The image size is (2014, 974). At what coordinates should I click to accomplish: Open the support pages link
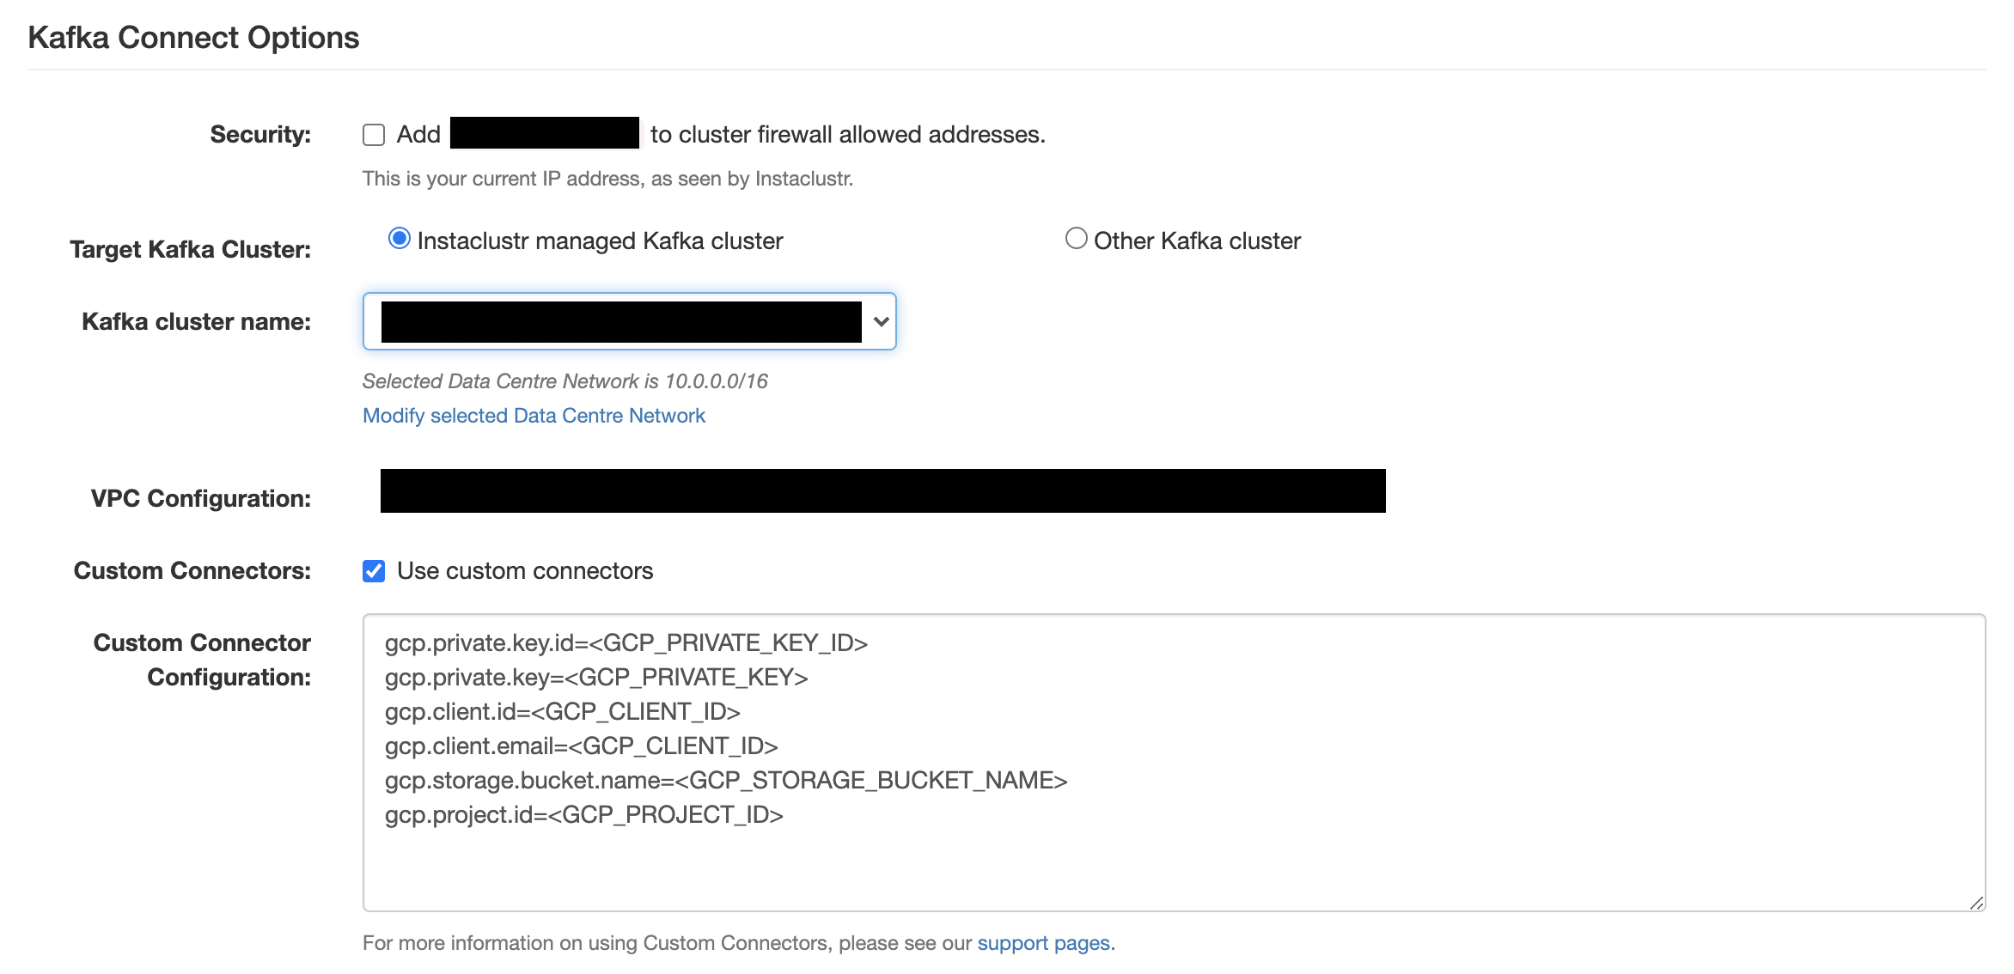click(x=1044, y=943)
